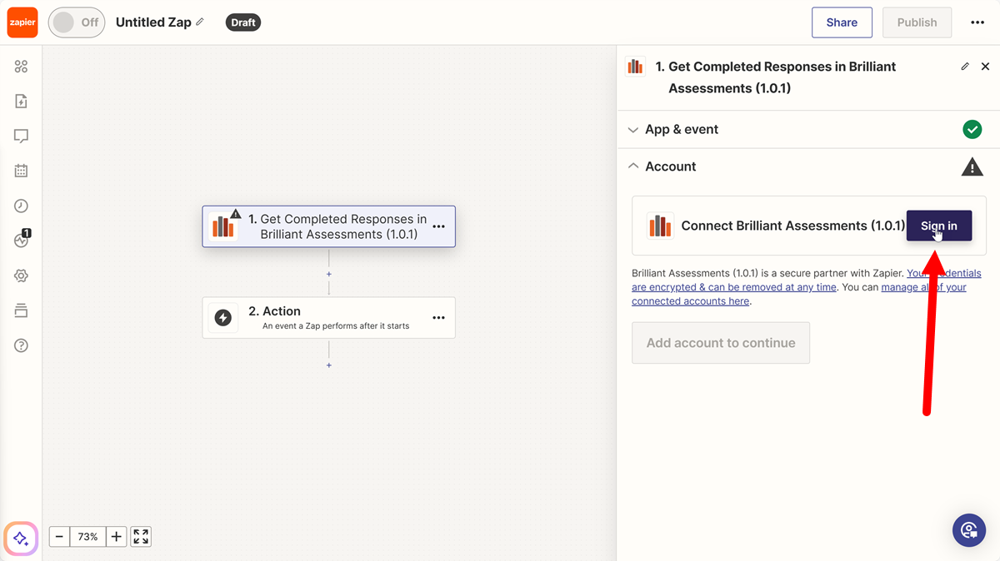The image size is (1000, 561).
Task: Open settings via the gear icon
Action: 20,276
